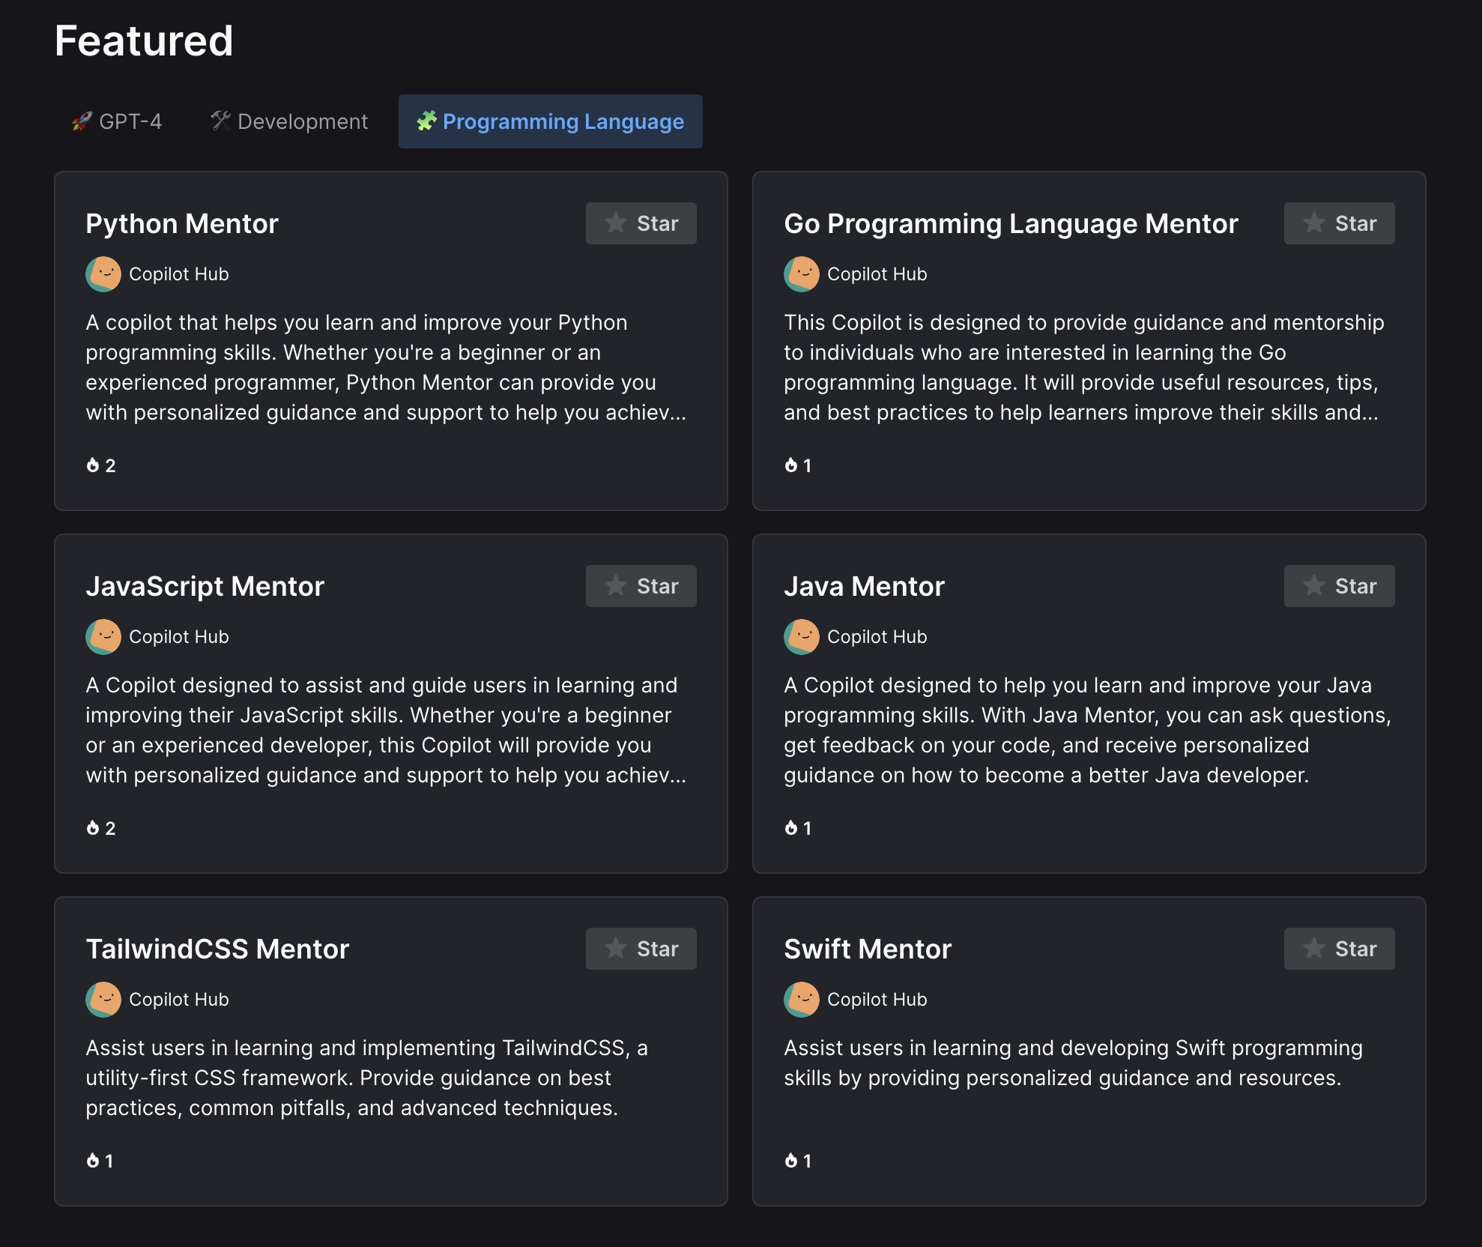Toggle star on JavaScript Mentor
This screenshot has width=1482, height=1247.
(641, 586)
